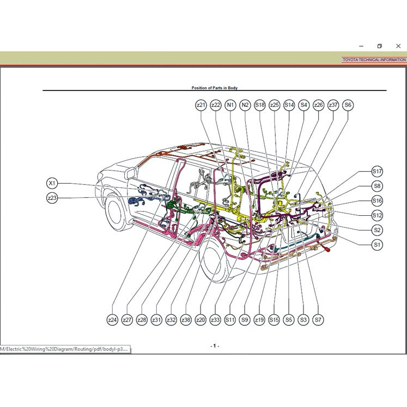Click the z24 callout at bottom
The height and width of the screenshot is (407, 407).
tap(112, 320)
